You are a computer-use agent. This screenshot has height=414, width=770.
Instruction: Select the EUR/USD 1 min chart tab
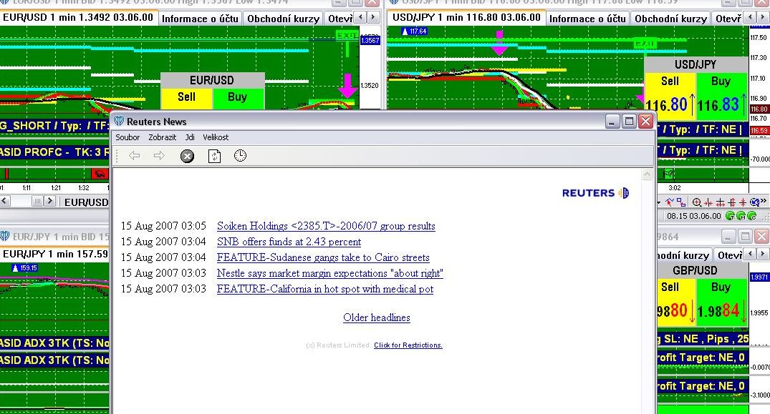coord(78,18)
